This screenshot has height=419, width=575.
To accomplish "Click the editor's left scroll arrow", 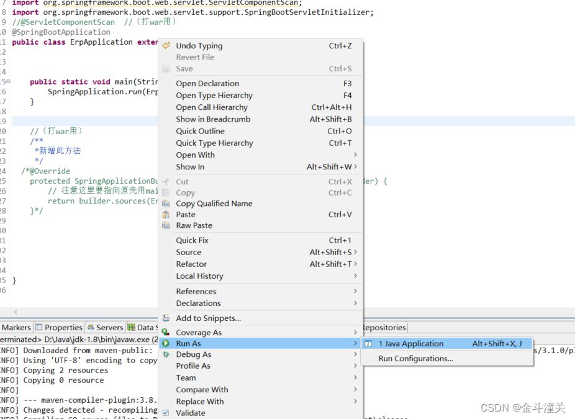I will (x=16, y=312).
